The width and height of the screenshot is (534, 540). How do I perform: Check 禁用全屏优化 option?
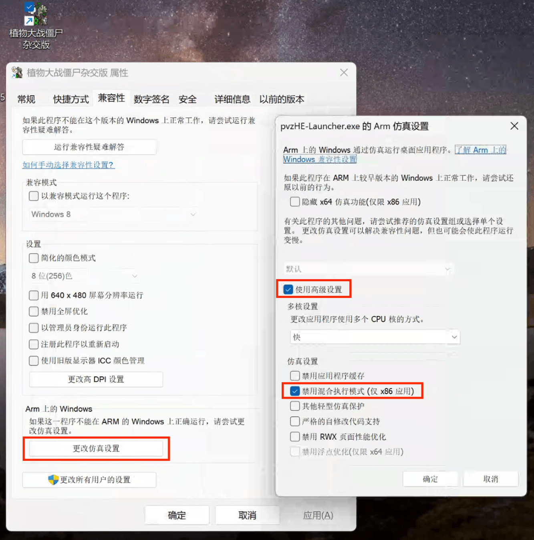34,311
